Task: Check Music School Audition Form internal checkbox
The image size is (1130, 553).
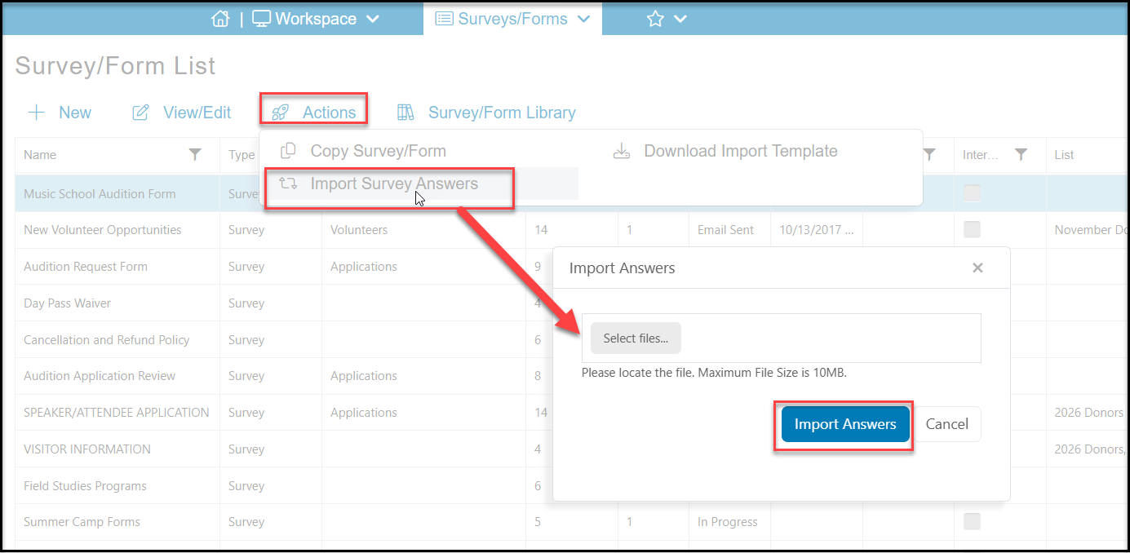Action: (x=972, y=193)
